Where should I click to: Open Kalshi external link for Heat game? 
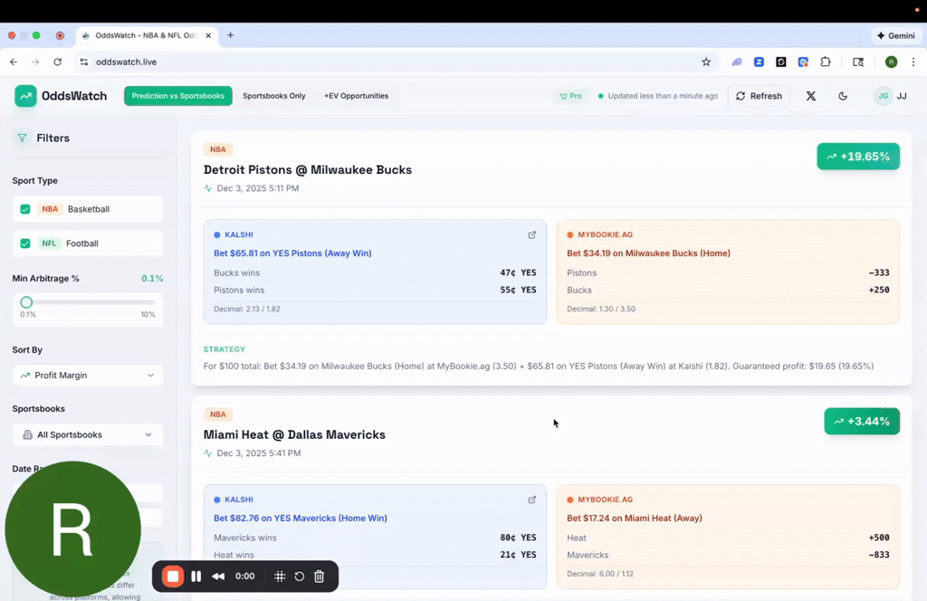tap(531, 500)
